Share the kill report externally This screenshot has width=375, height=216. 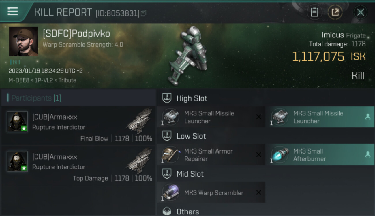[x=335, y=12]
